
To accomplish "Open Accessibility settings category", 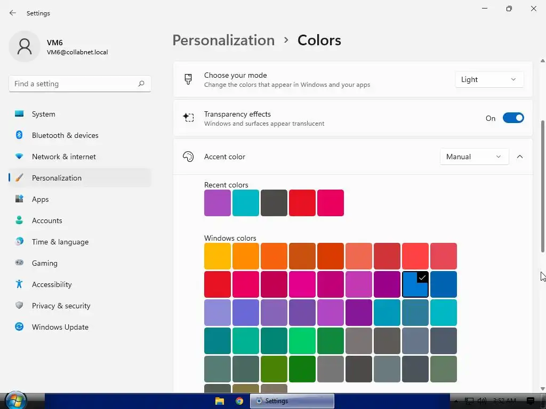I will click(x=80, y=284).
